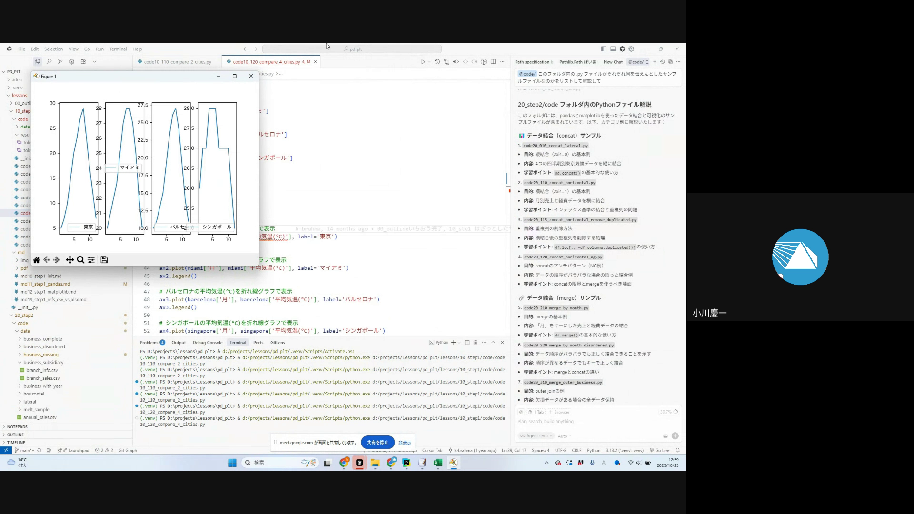Collapse the 20_step2 folder
The height and width of the screenshot is (514, 914).
pyautogui.click(x=24, y=316)
